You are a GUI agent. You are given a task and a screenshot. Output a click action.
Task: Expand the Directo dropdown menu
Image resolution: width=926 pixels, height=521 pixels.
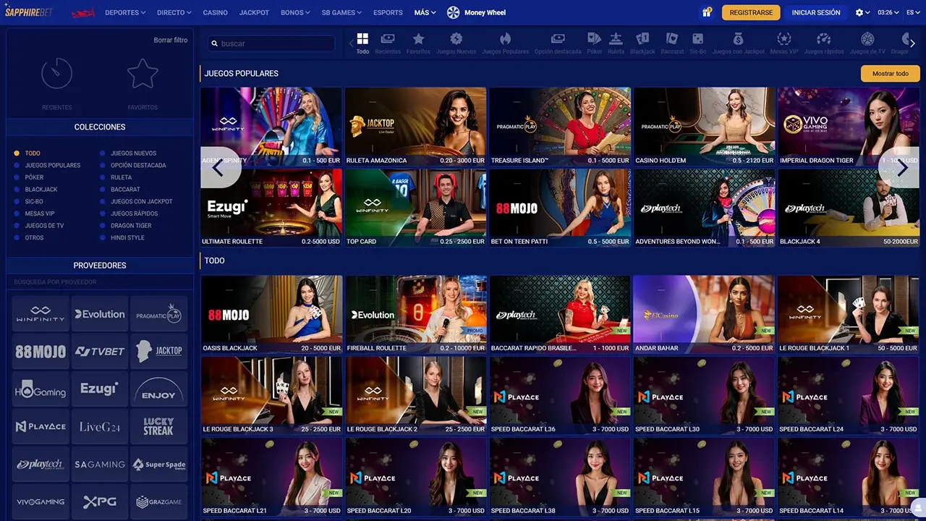coord(174,12)
